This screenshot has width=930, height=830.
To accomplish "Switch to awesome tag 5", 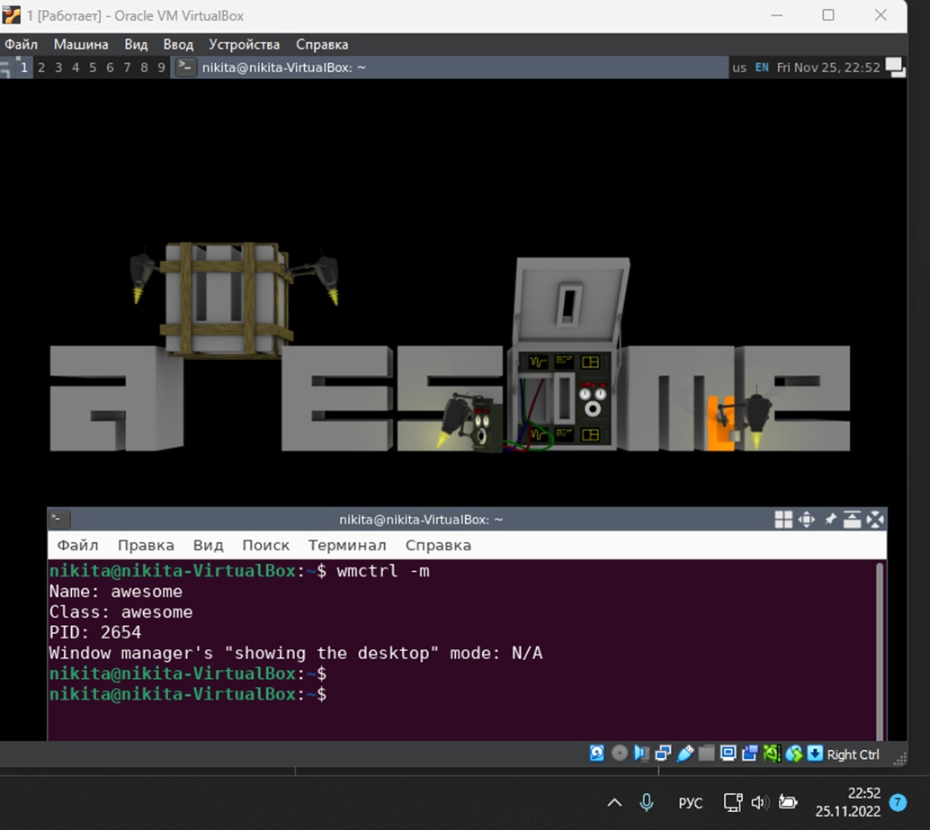I will (x=93, y=67).
